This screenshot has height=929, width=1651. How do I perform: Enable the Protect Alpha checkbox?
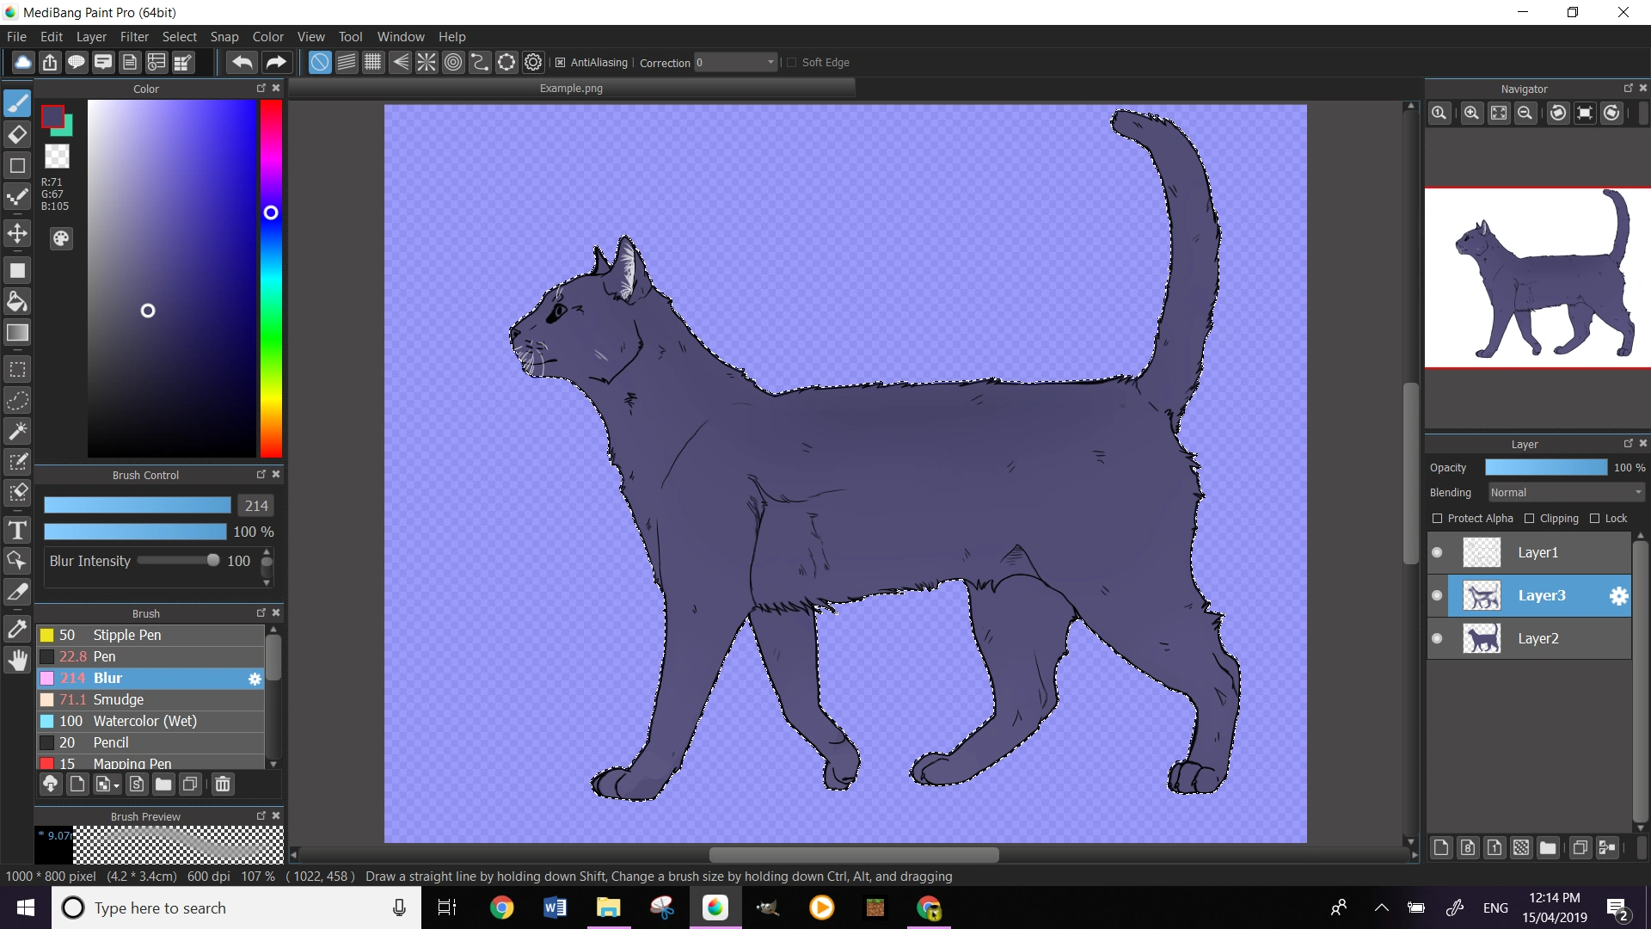tap(1437, 519)
